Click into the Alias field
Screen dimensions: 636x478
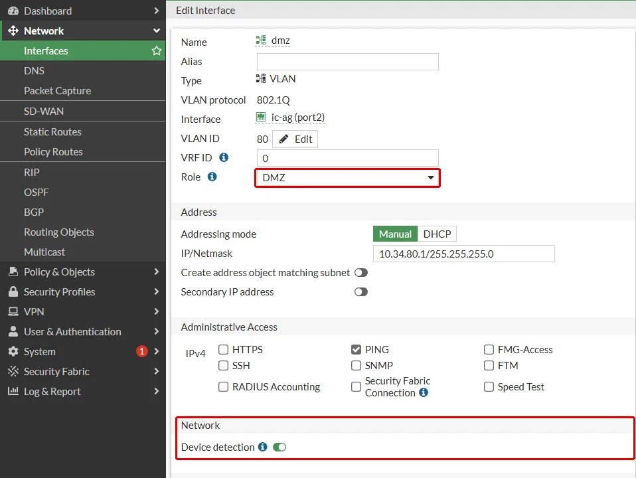348,62
